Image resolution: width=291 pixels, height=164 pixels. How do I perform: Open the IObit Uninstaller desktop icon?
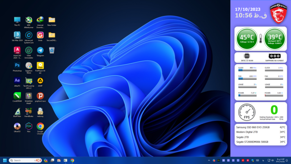coord(29,53)
